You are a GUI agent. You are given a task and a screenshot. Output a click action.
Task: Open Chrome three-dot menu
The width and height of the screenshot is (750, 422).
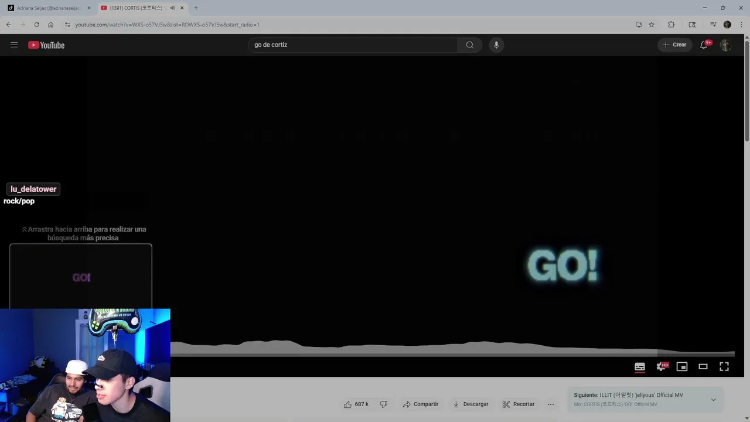click(x=741, y=25)
